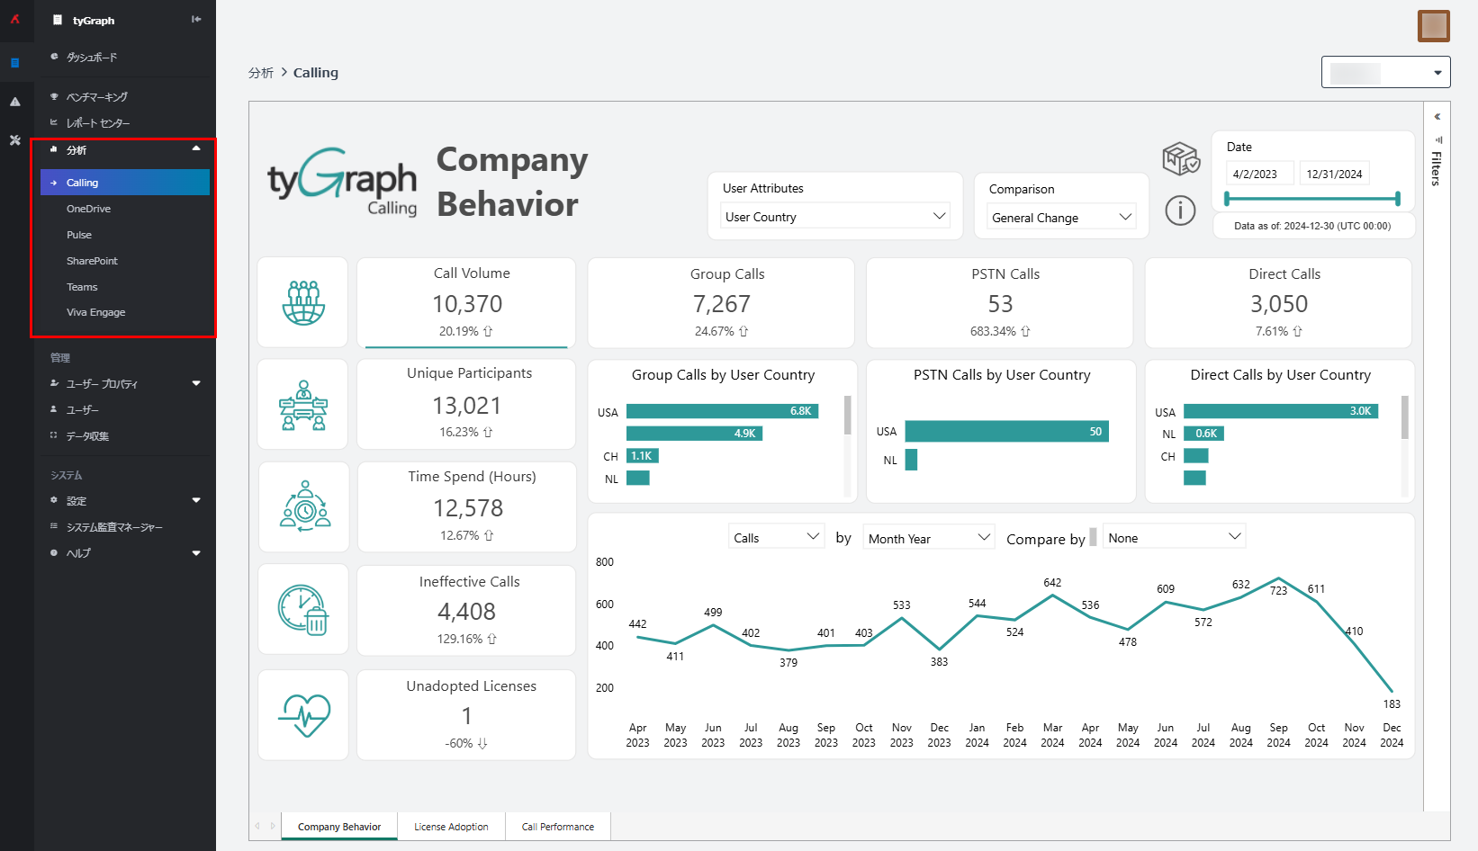The width and height of the screenshot is (1478, 851).
Task: Collapse the tyGraph sidebar with the arrow icon
Action: (x=196, y=19)
